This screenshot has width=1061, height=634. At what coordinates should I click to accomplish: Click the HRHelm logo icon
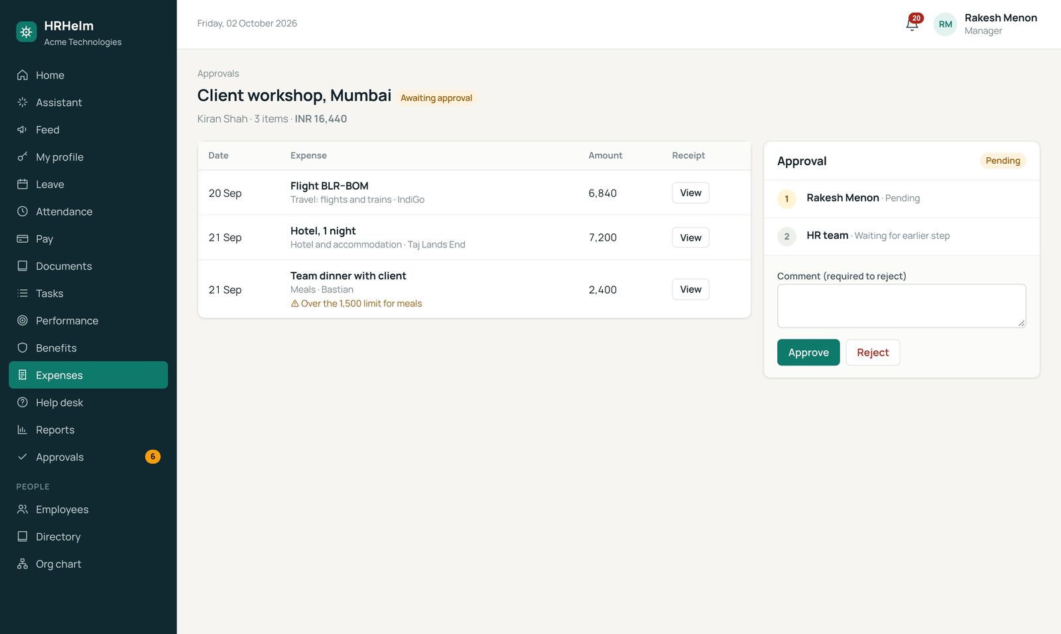(x=27, y=31)
